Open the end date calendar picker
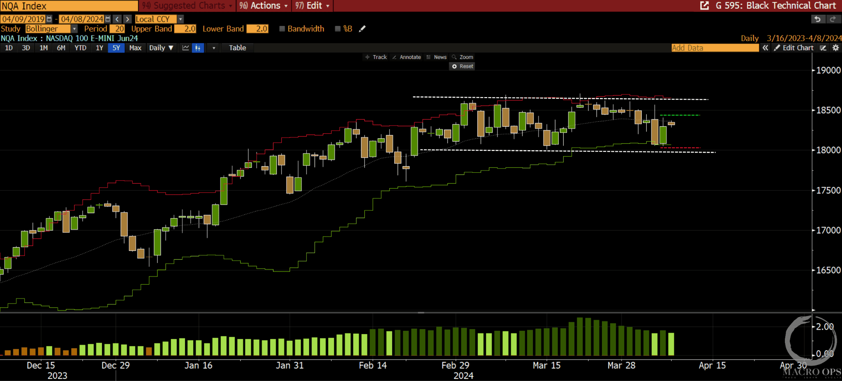The image size is (842, 381). (108, 19)
